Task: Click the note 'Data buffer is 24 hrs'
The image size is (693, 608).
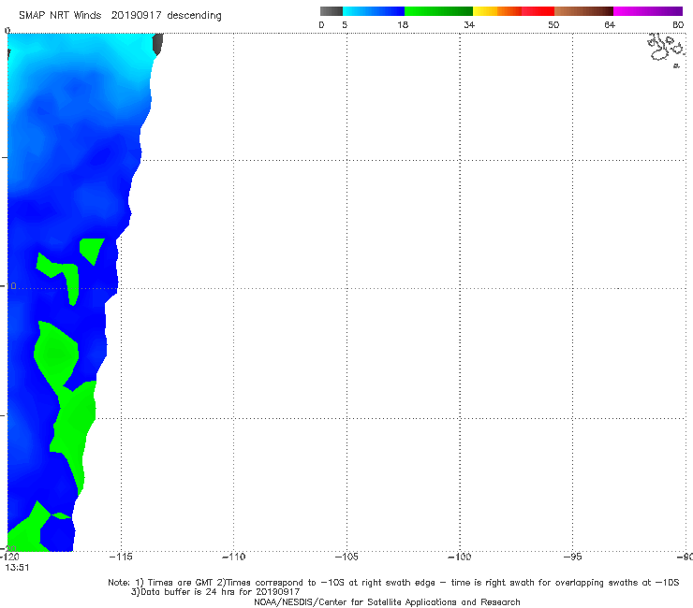Action: pyautogui.click(x=215, y=592)
